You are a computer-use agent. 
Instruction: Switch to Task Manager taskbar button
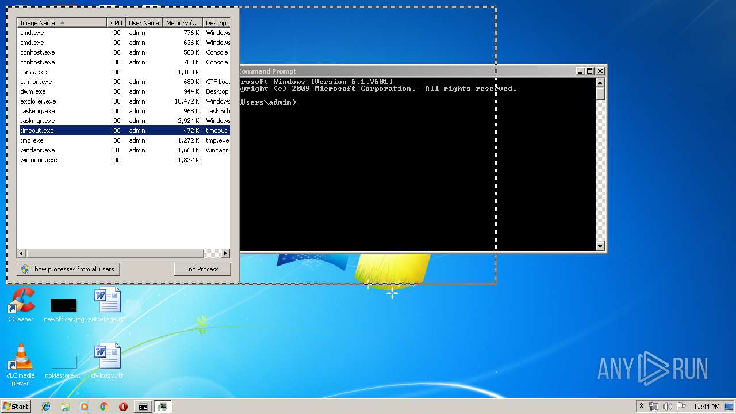click(x=163, y=407)
